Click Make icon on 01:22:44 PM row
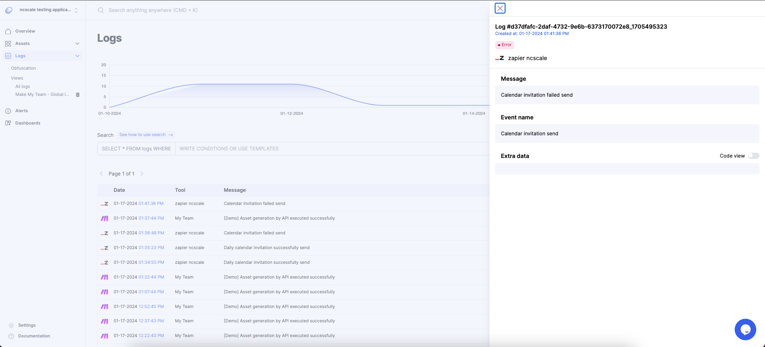This screenshot has height=347, width=765. tap(104, 277)
